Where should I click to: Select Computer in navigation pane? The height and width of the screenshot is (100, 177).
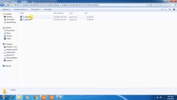coord(9,44)
